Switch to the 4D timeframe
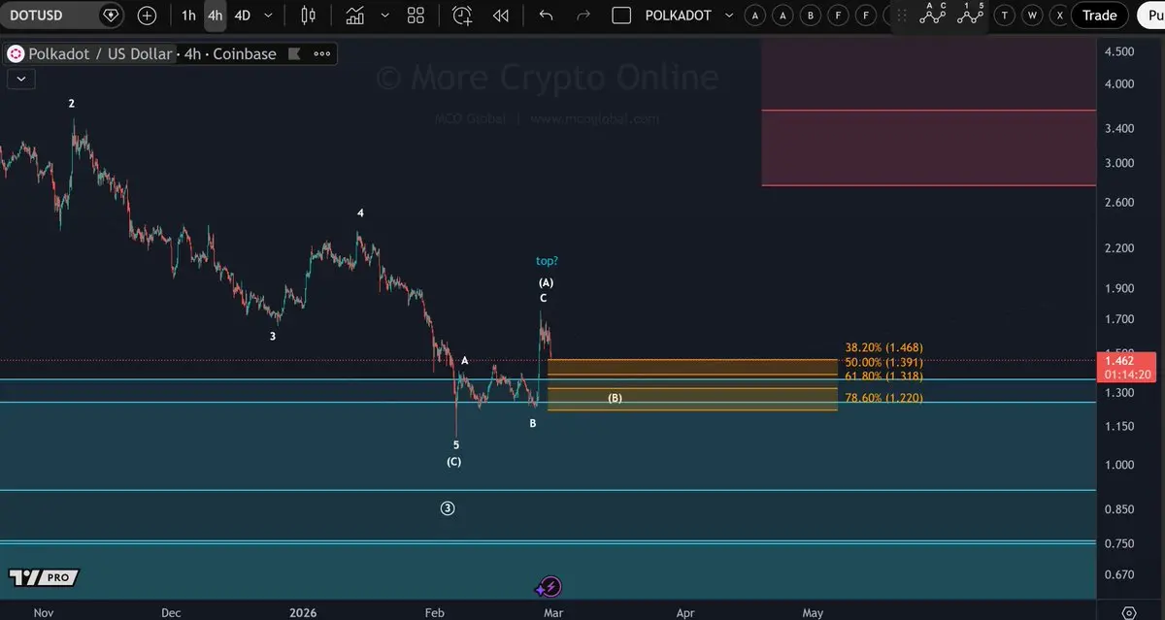The height and width of the screenshot is (620, 1165). coord(243,16)
